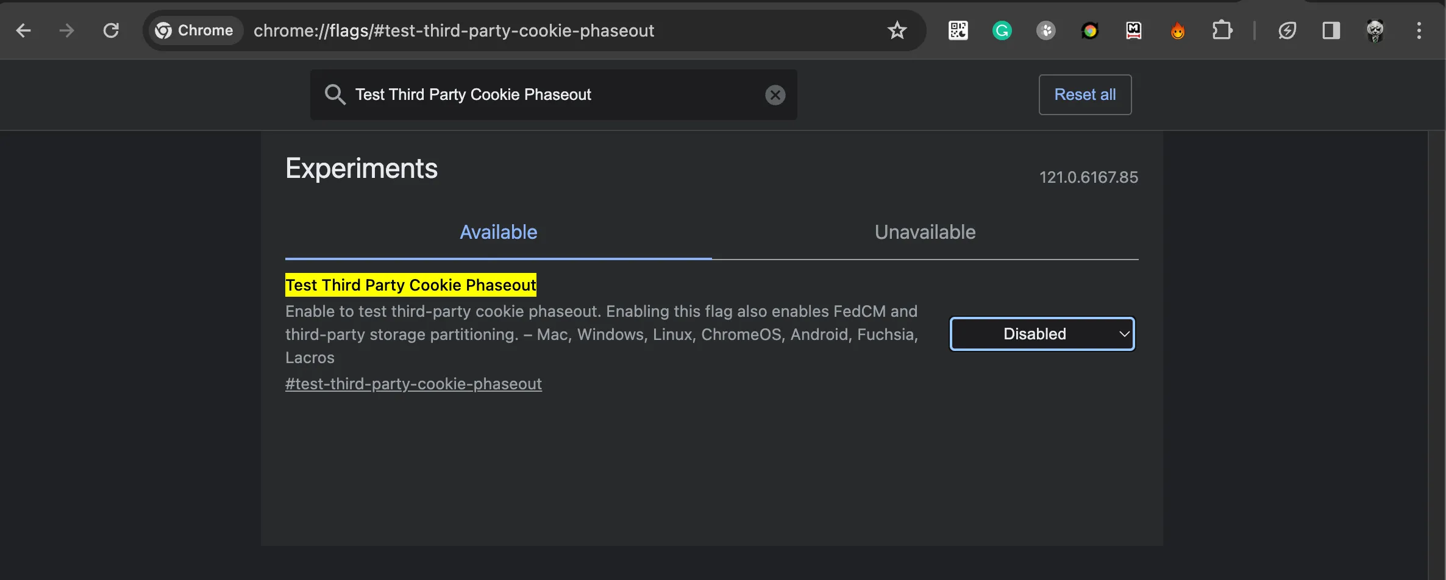This screenshot has width=1446, height=580.
Task: Click the URL address bar text
Action: [x=454, y=30]
